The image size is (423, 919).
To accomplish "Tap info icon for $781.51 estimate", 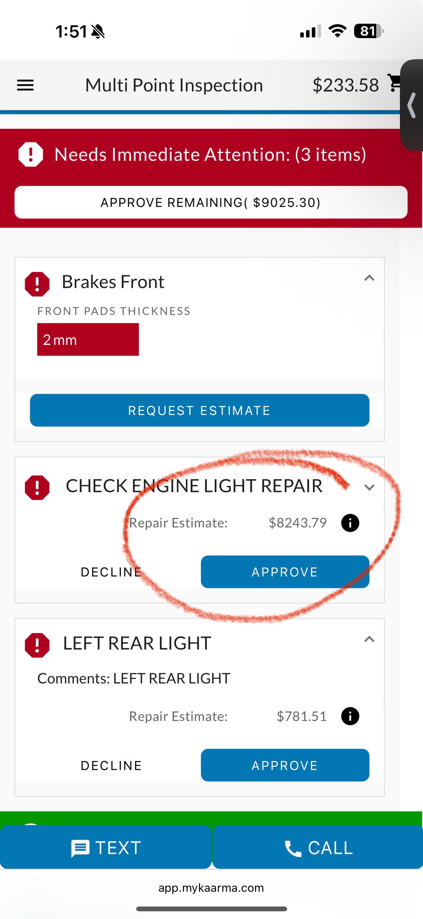I will pos(350,716).
